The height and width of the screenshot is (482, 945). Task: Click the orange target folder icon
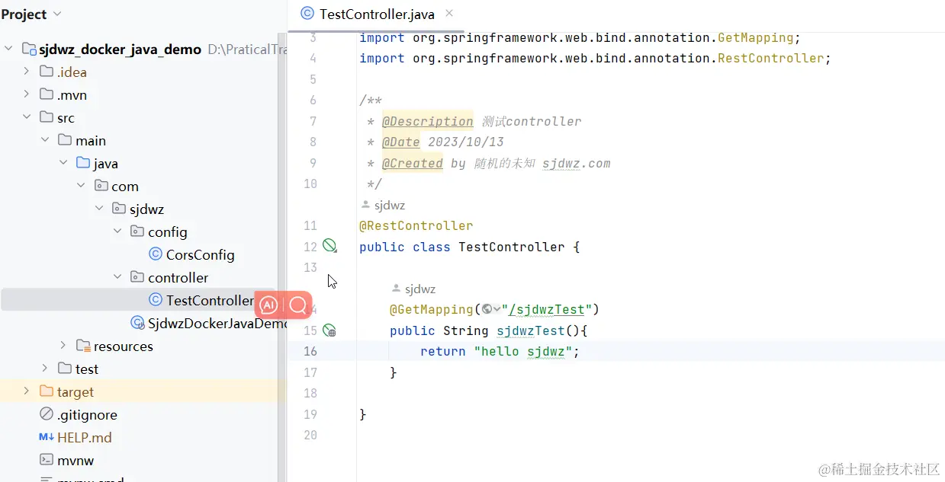coord(47,391)
